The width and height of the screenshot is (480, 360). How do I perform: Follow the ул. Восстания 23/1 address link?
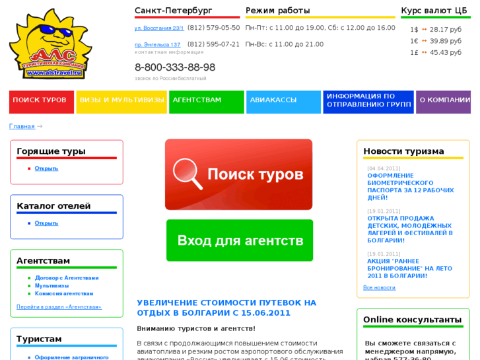click(x=159, y=28)
